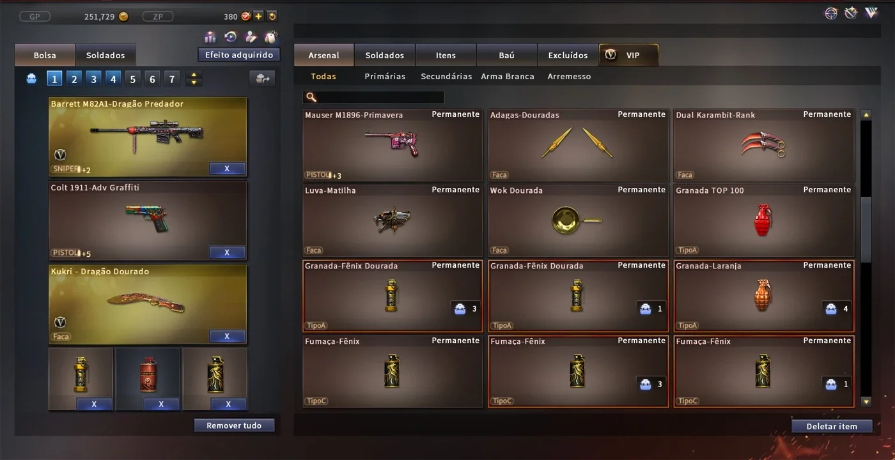The image size is (895, 460).
Task: Click the red ZP currency icon
Action: coord(245,17)
